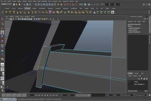This screenshot has width=151, height=101.
Task: Open the Create UVs menu
Action: coord(65,1)
